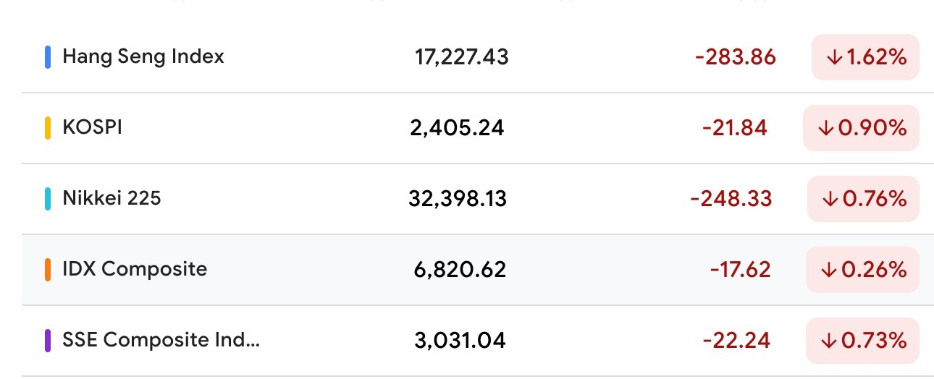The height and width of the screenshot is (379, 934).
Task: Open the truncated SSE Composite Index name
Action: (161, 340)
